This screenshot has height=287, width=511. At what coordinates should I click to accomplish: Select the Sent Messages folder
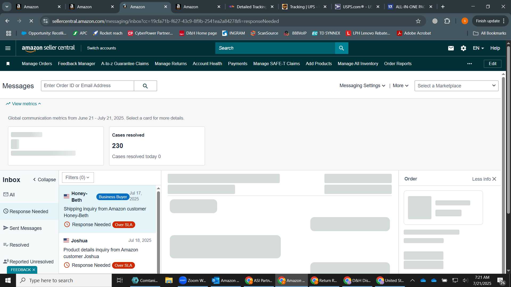29,228
